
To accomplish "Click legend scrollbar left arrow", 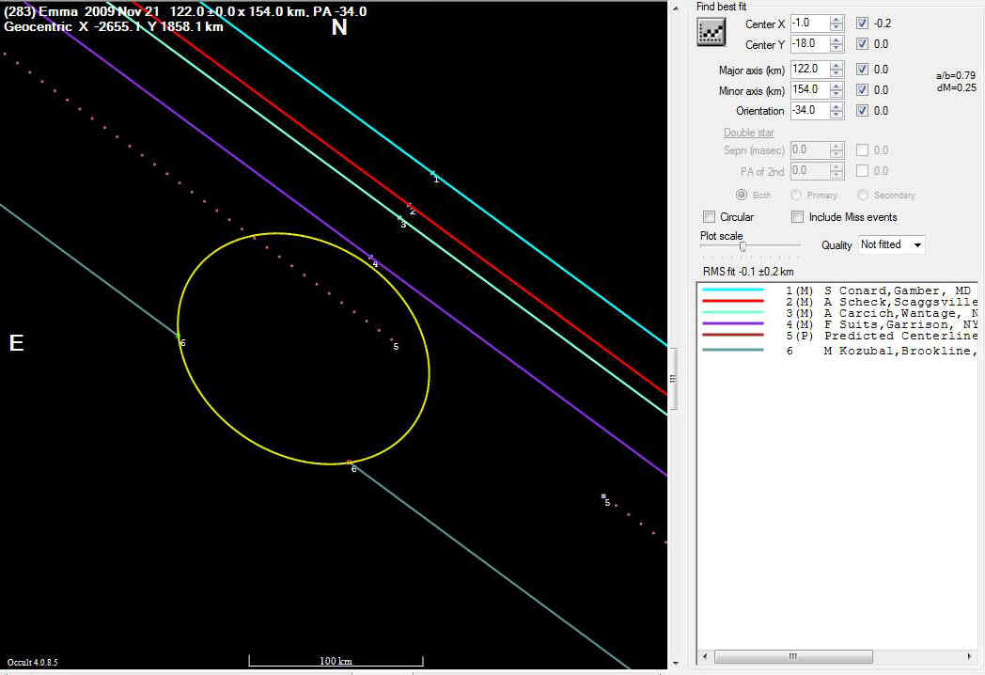I will 704,656.
